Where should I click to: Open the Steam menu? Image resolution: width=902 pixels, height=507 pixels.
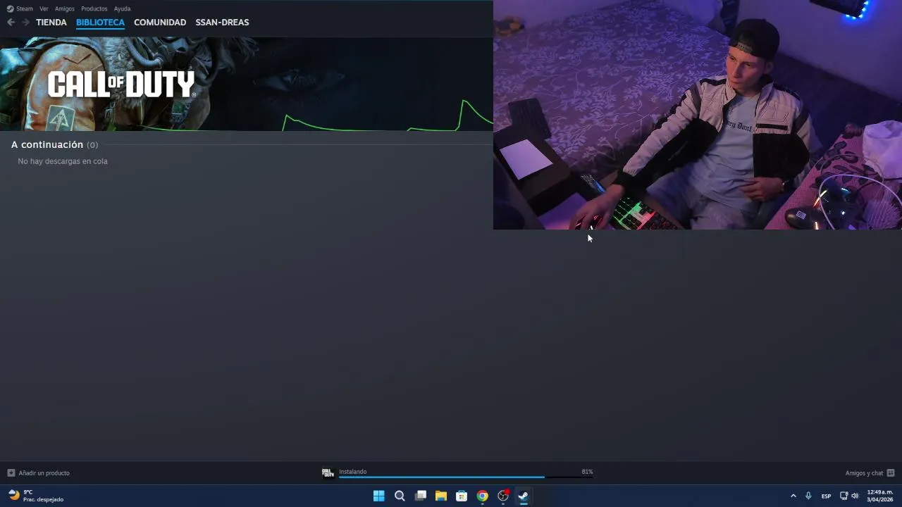click(20, 8)
